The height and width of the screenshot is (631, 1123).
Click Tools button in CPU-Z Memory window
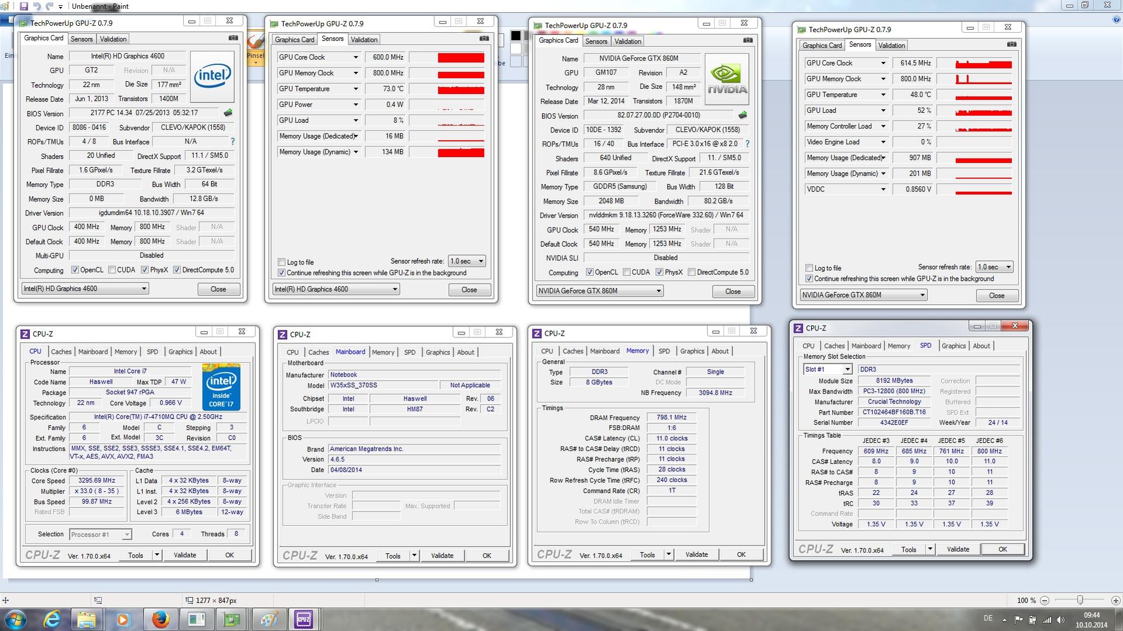pos(647,554)
